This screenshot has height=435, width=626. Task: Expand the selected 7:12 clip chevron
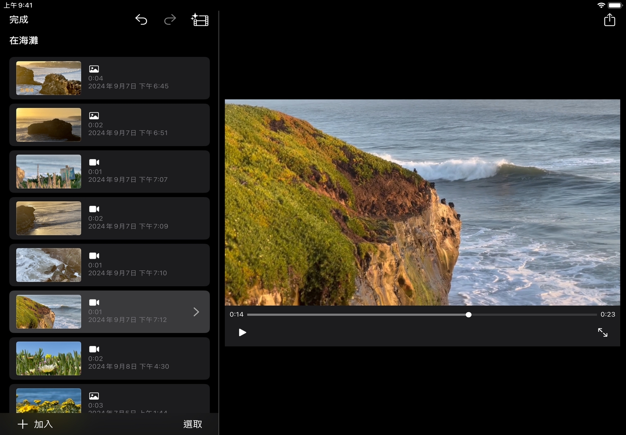[196, 312]
